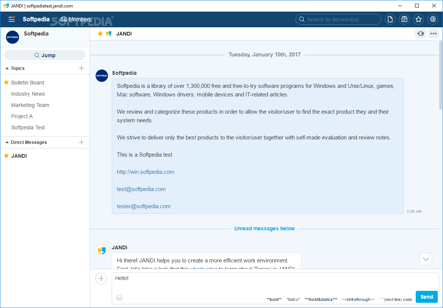This screenshot has width=443, height=308.
Task: Open the to-do checklist icon
Action: tap(404, 19)
